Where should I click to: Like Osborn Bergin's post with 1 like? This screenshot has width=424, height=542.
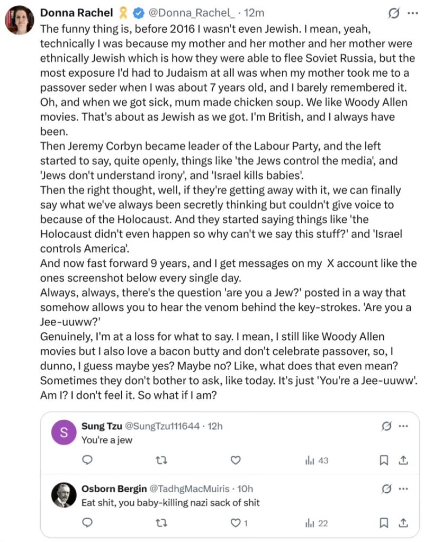pos(239,523)
